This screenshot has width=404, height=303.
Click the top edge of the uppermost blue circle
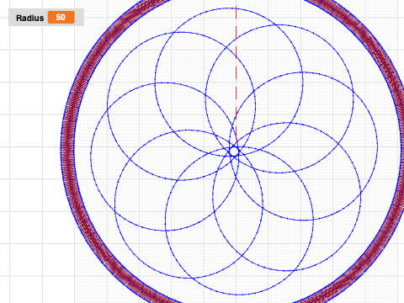pos(229,8)
